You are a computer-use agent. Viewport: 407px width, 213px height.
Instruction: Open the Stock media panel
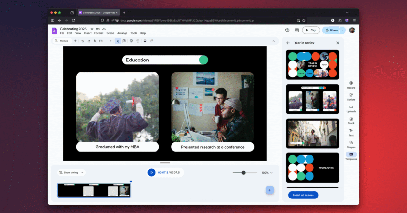351,120
